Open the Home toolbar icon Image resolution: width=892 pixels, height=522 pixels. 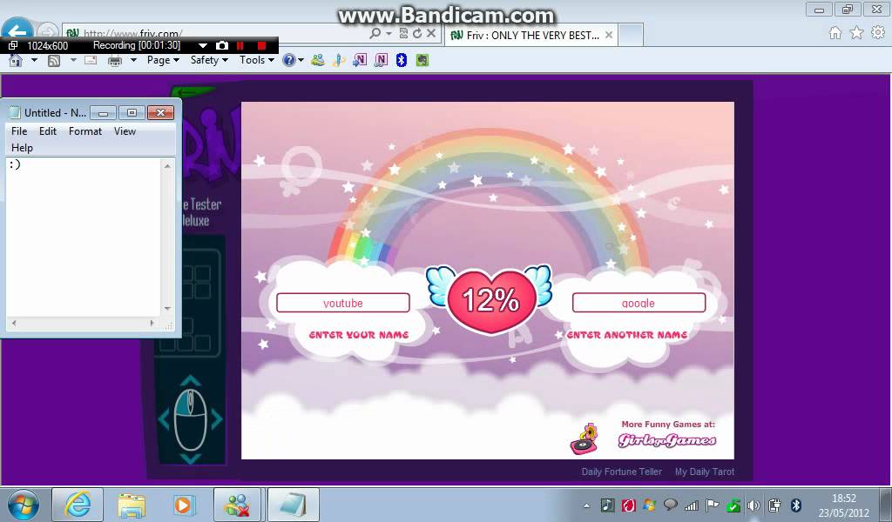[x=16, y=60]
